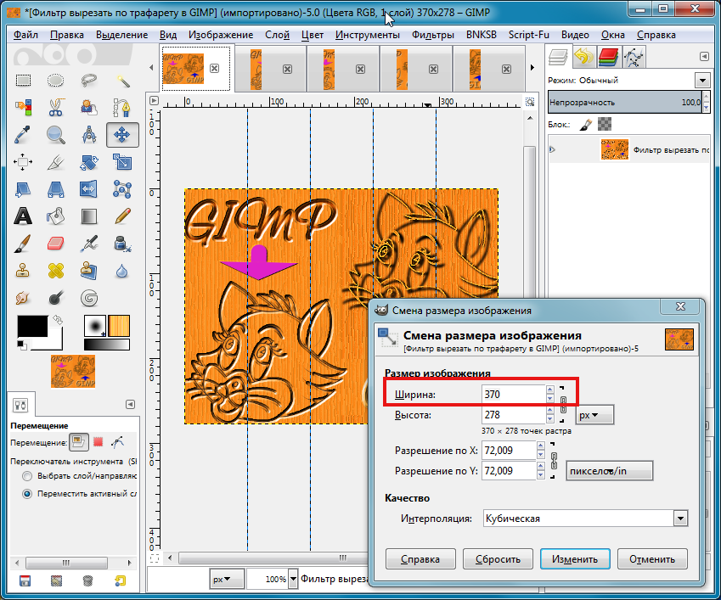The image size is (721, 600).
Task: Select the Foreground Select tool
Action: (89, 108)
